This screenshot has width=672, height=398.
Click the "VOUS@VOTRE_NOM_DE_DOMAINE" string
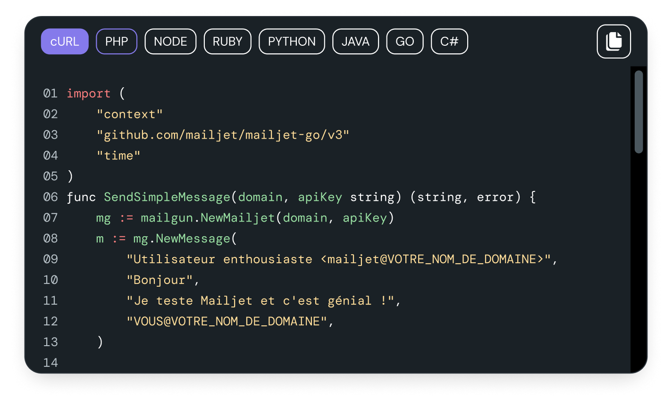(227, 322)
